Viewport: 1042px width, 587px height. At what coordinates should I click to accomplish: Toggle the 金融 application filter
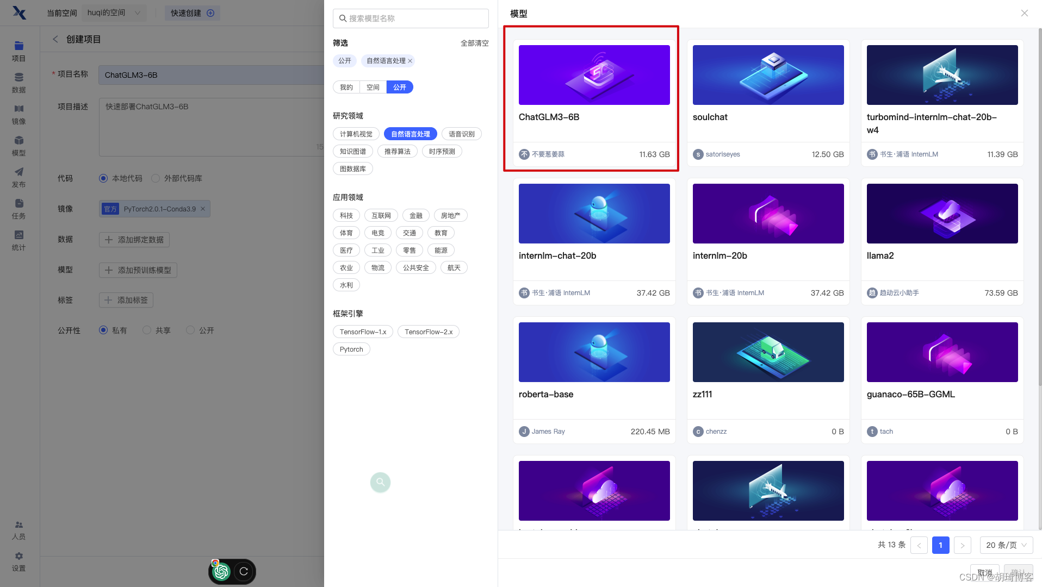click(416, 216)
